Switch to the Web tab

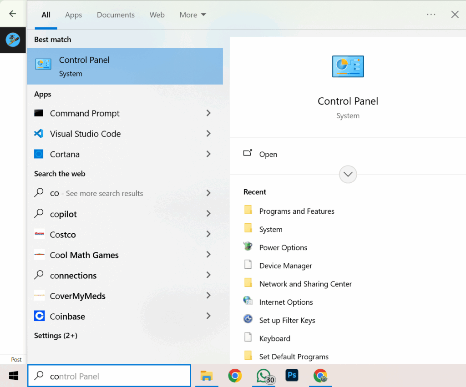click(157, 15)
